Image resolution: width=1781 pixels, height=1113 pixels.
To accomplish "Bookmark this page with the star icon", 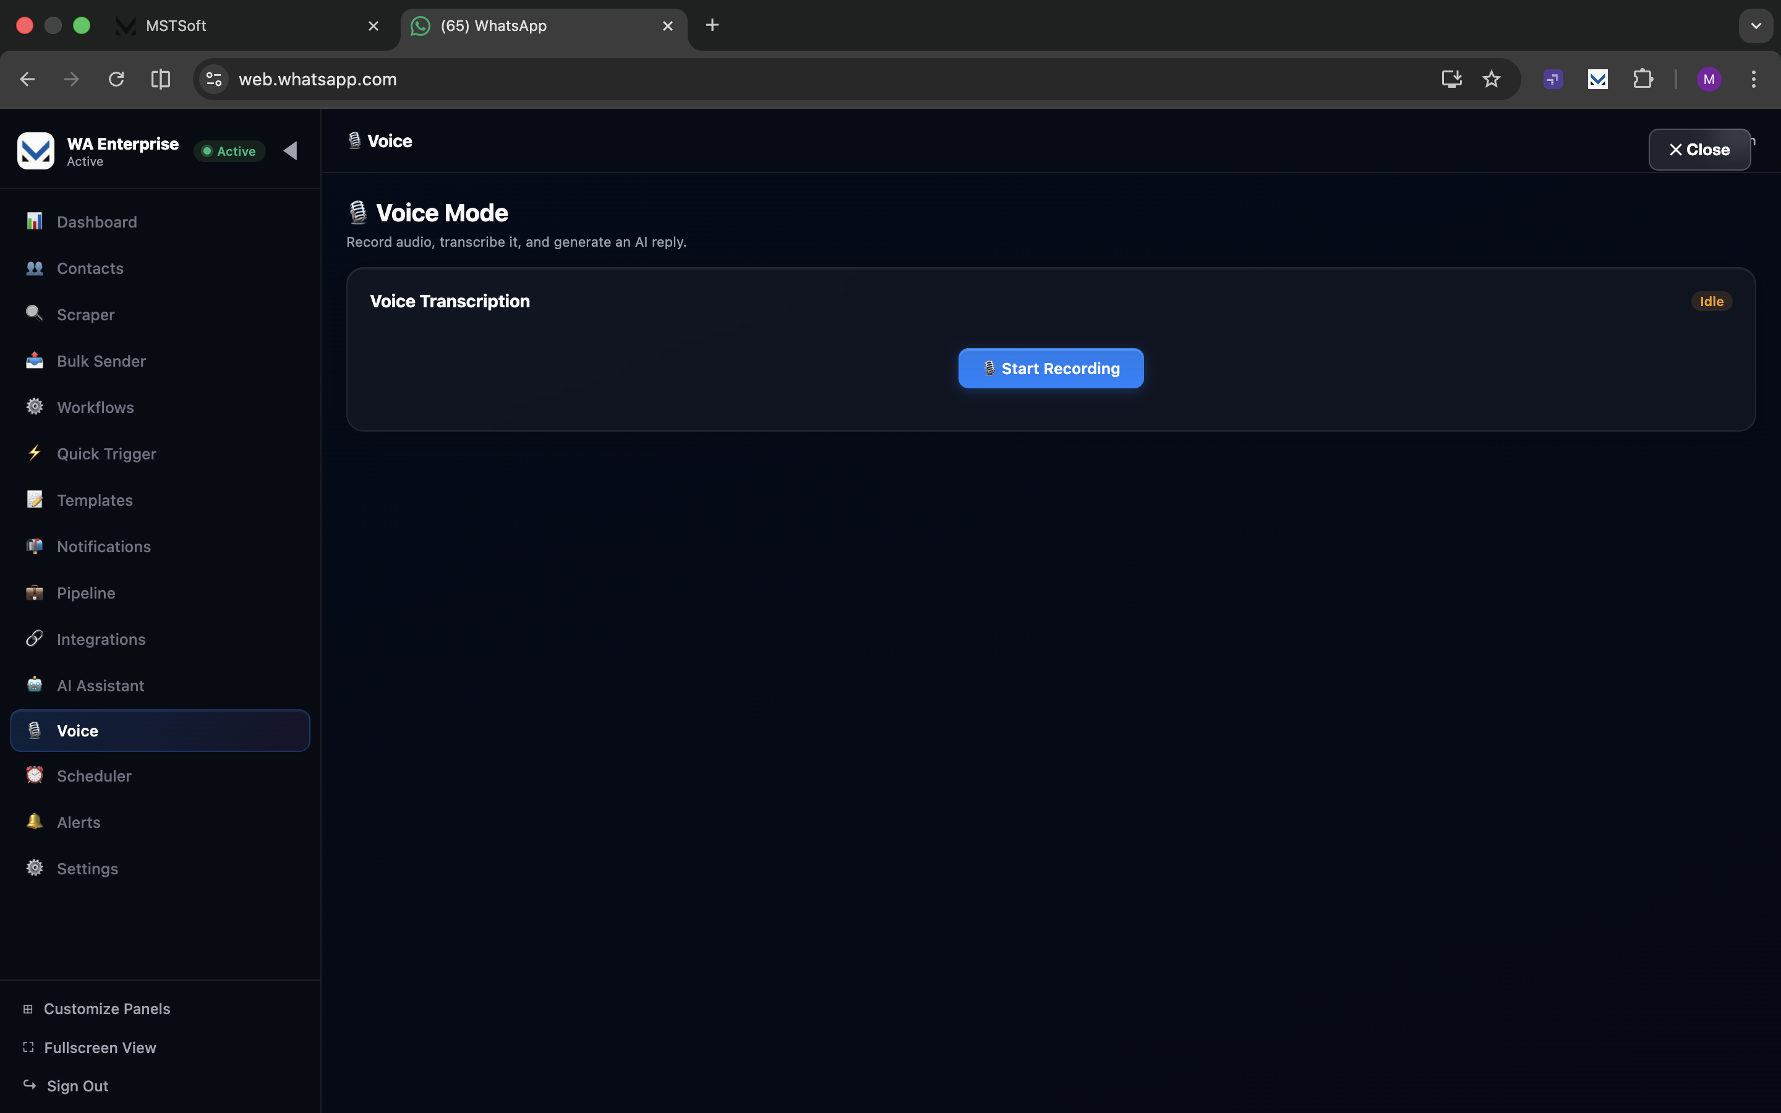I will (x=1491, y=80).
